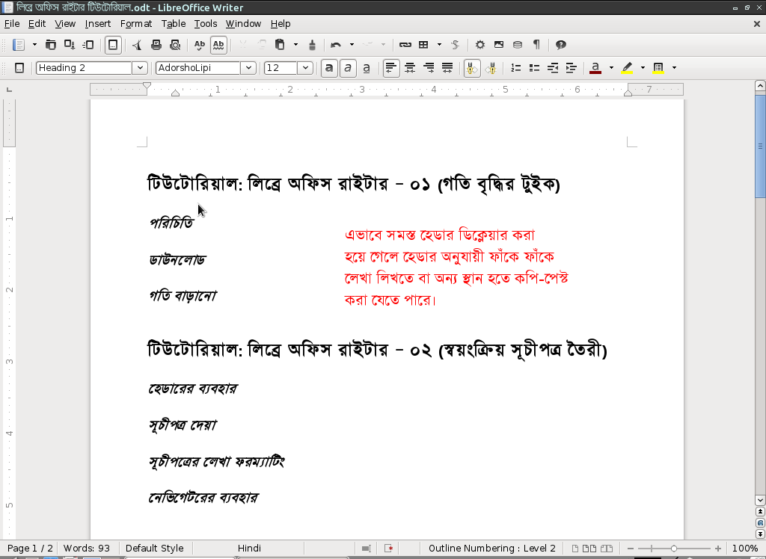The image size is (766, 559).
Task: Open the Undo history dropdown
Action: point(352,45)
